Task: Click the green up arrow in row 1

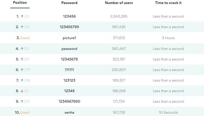Action: tap(22, 16)
